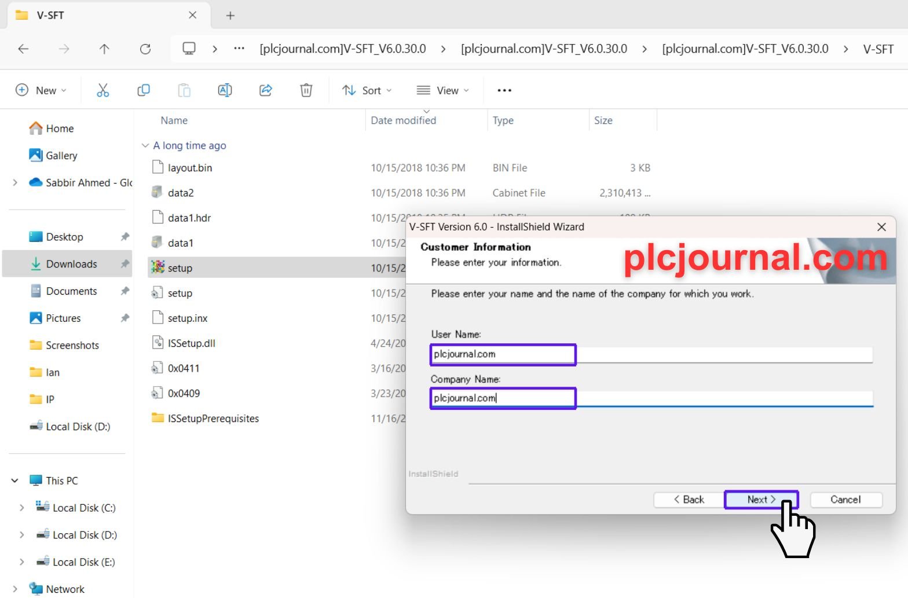Expand Local Disk (D:) under This PC
This screenshot has width=908, height=598.
(22, 535)
